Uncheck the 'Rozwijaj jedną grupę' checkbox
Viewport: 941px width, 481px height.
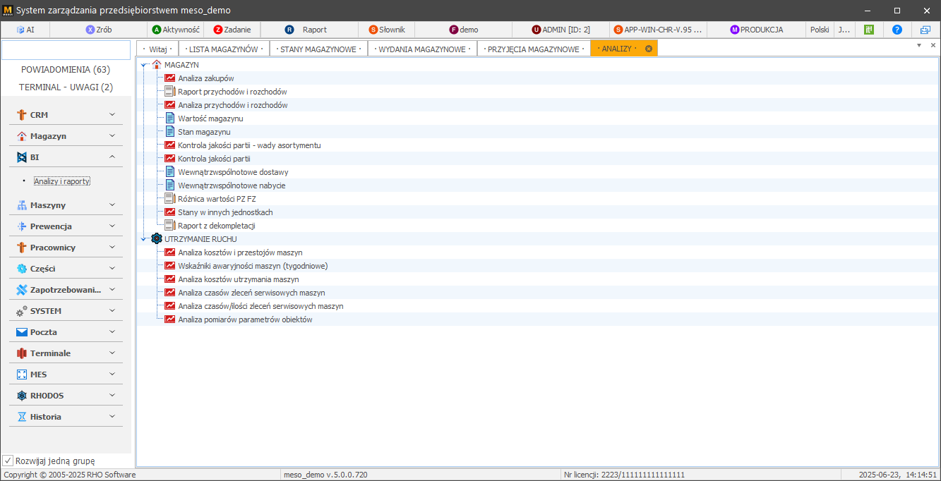[8, 461]
